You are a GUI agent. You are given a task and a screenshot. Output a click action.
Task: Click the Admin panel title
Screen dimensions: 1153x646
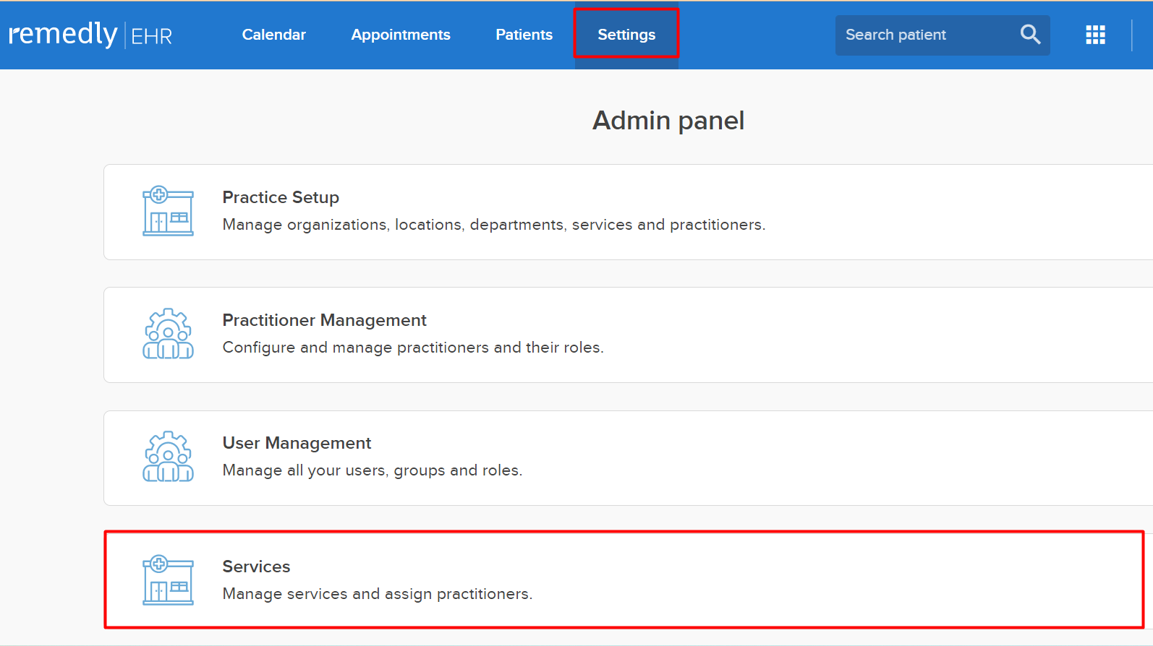(668, 121)
